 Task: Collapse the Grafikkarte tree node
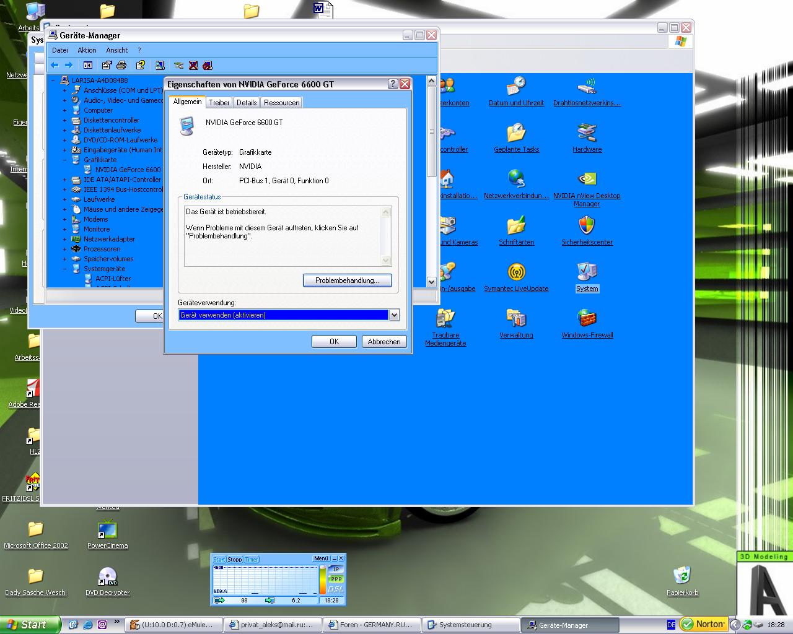(x=64, y=160)
